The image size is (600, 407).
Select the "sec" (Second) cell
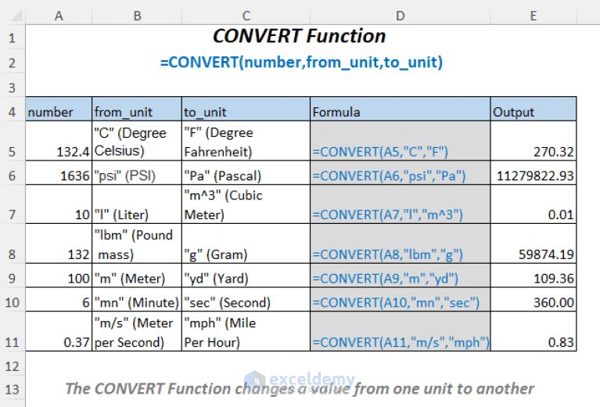click(246, 300)
